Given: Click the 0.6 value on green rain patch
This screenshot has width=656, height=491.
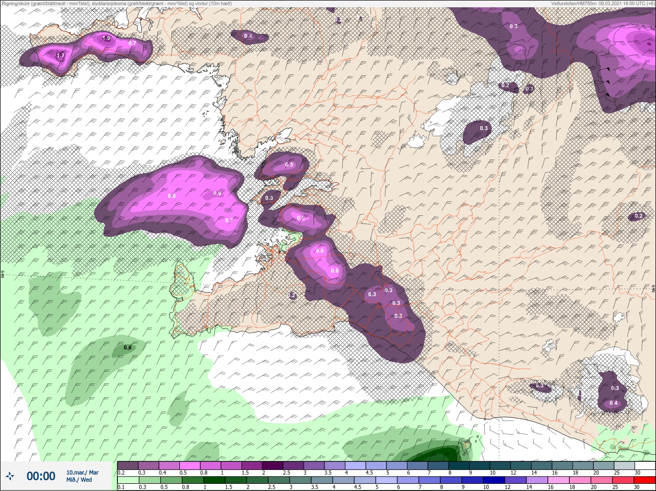Looking at the screenshot, I should [128, 347].
